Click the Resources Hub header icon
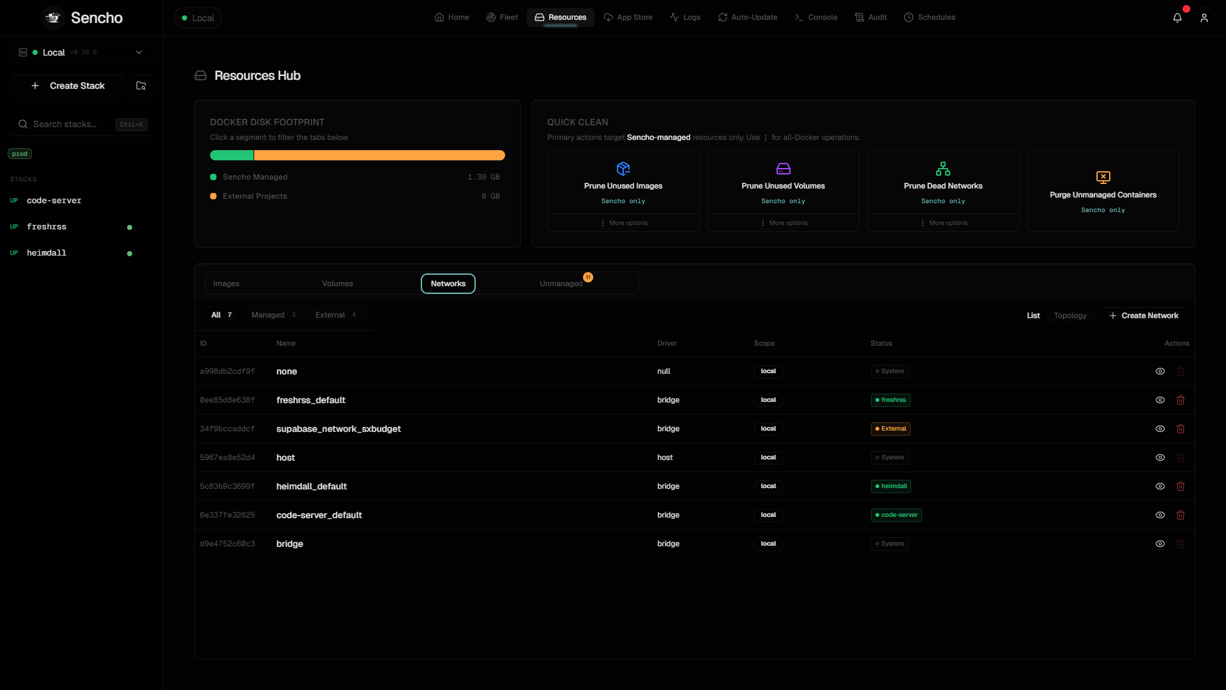1226x690 pixels. [x=201, y=75]
